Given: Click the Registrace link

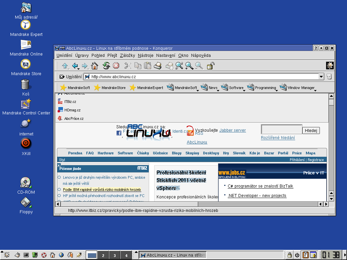Looking at the screenshot, I should [x=315, y=160].
